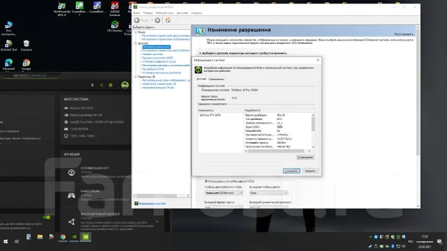Click the Windows Start button

tap(6, 242)
